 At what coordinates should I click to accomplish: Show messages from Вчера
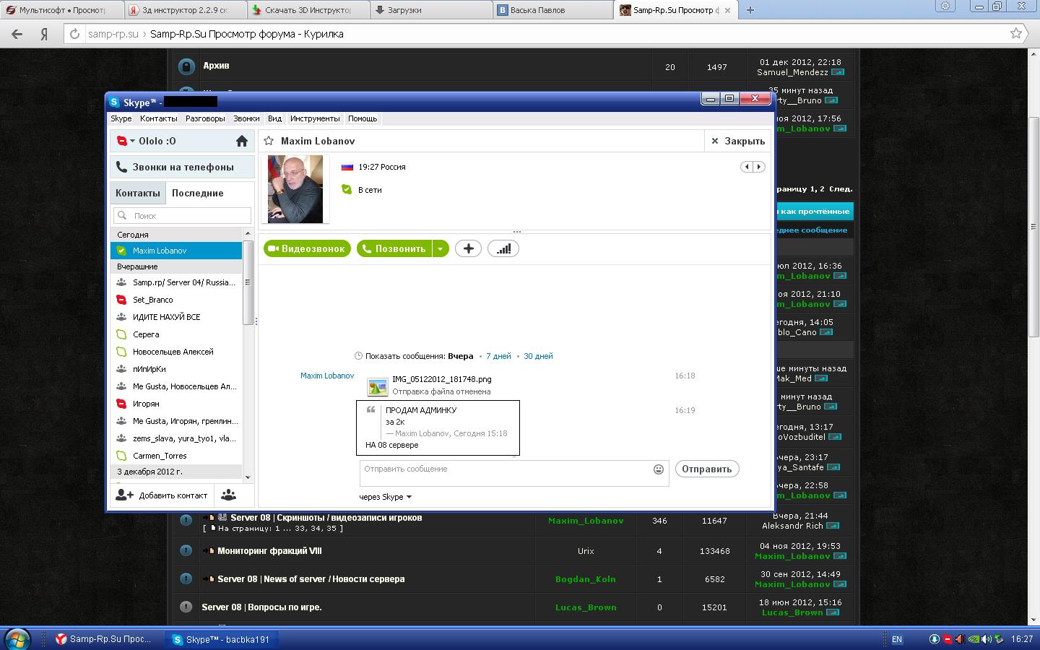click(x=461, y=356)
